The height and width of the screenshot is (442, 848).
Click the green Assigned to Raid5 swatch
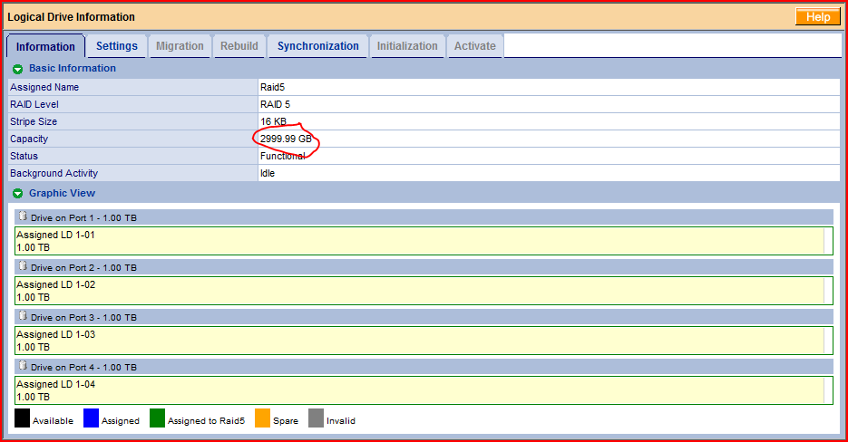click(158, 418)
